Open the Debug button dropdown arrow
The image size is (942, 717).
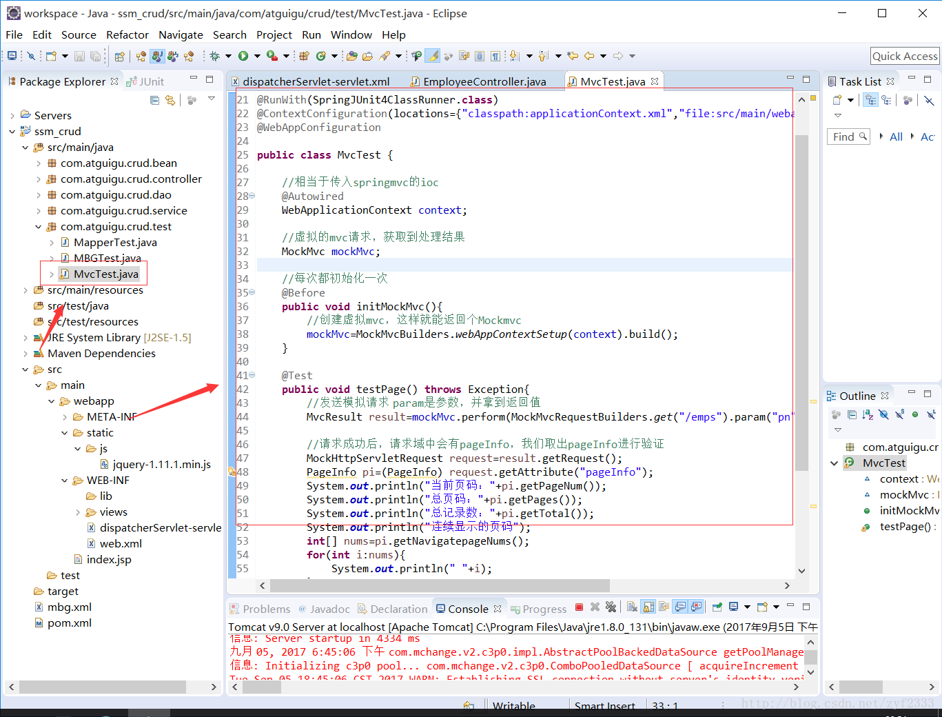click(228, 56)
